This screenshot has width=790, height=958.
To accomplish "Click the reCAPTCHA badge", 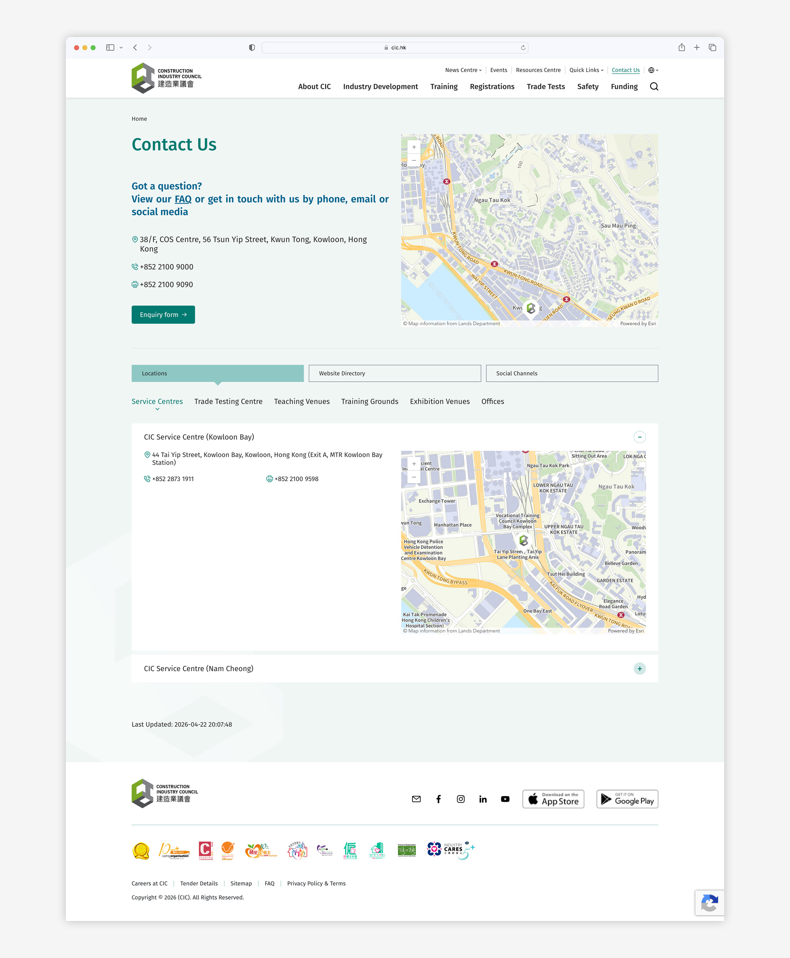I will pos(710,903).
